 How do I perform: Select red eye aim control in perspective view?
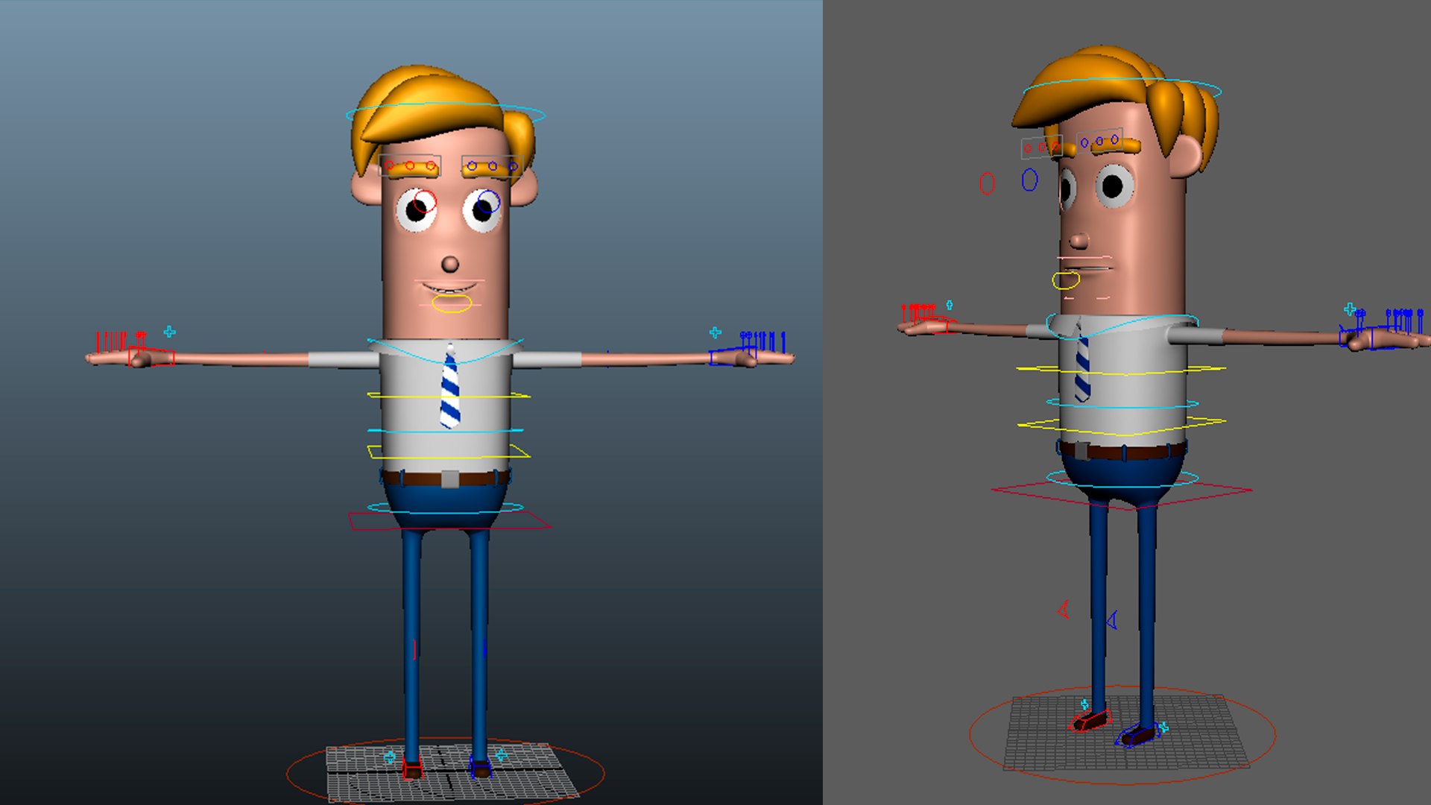pos(987,183)
